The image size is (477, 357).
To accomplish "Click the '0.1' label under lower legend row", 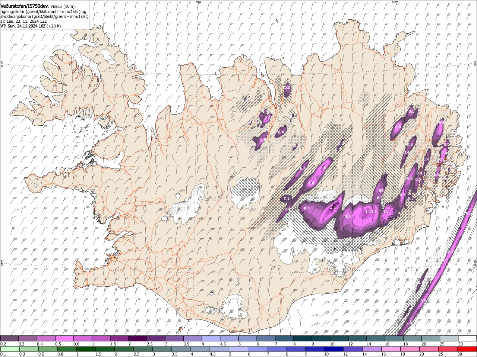I will coord(3,354).
